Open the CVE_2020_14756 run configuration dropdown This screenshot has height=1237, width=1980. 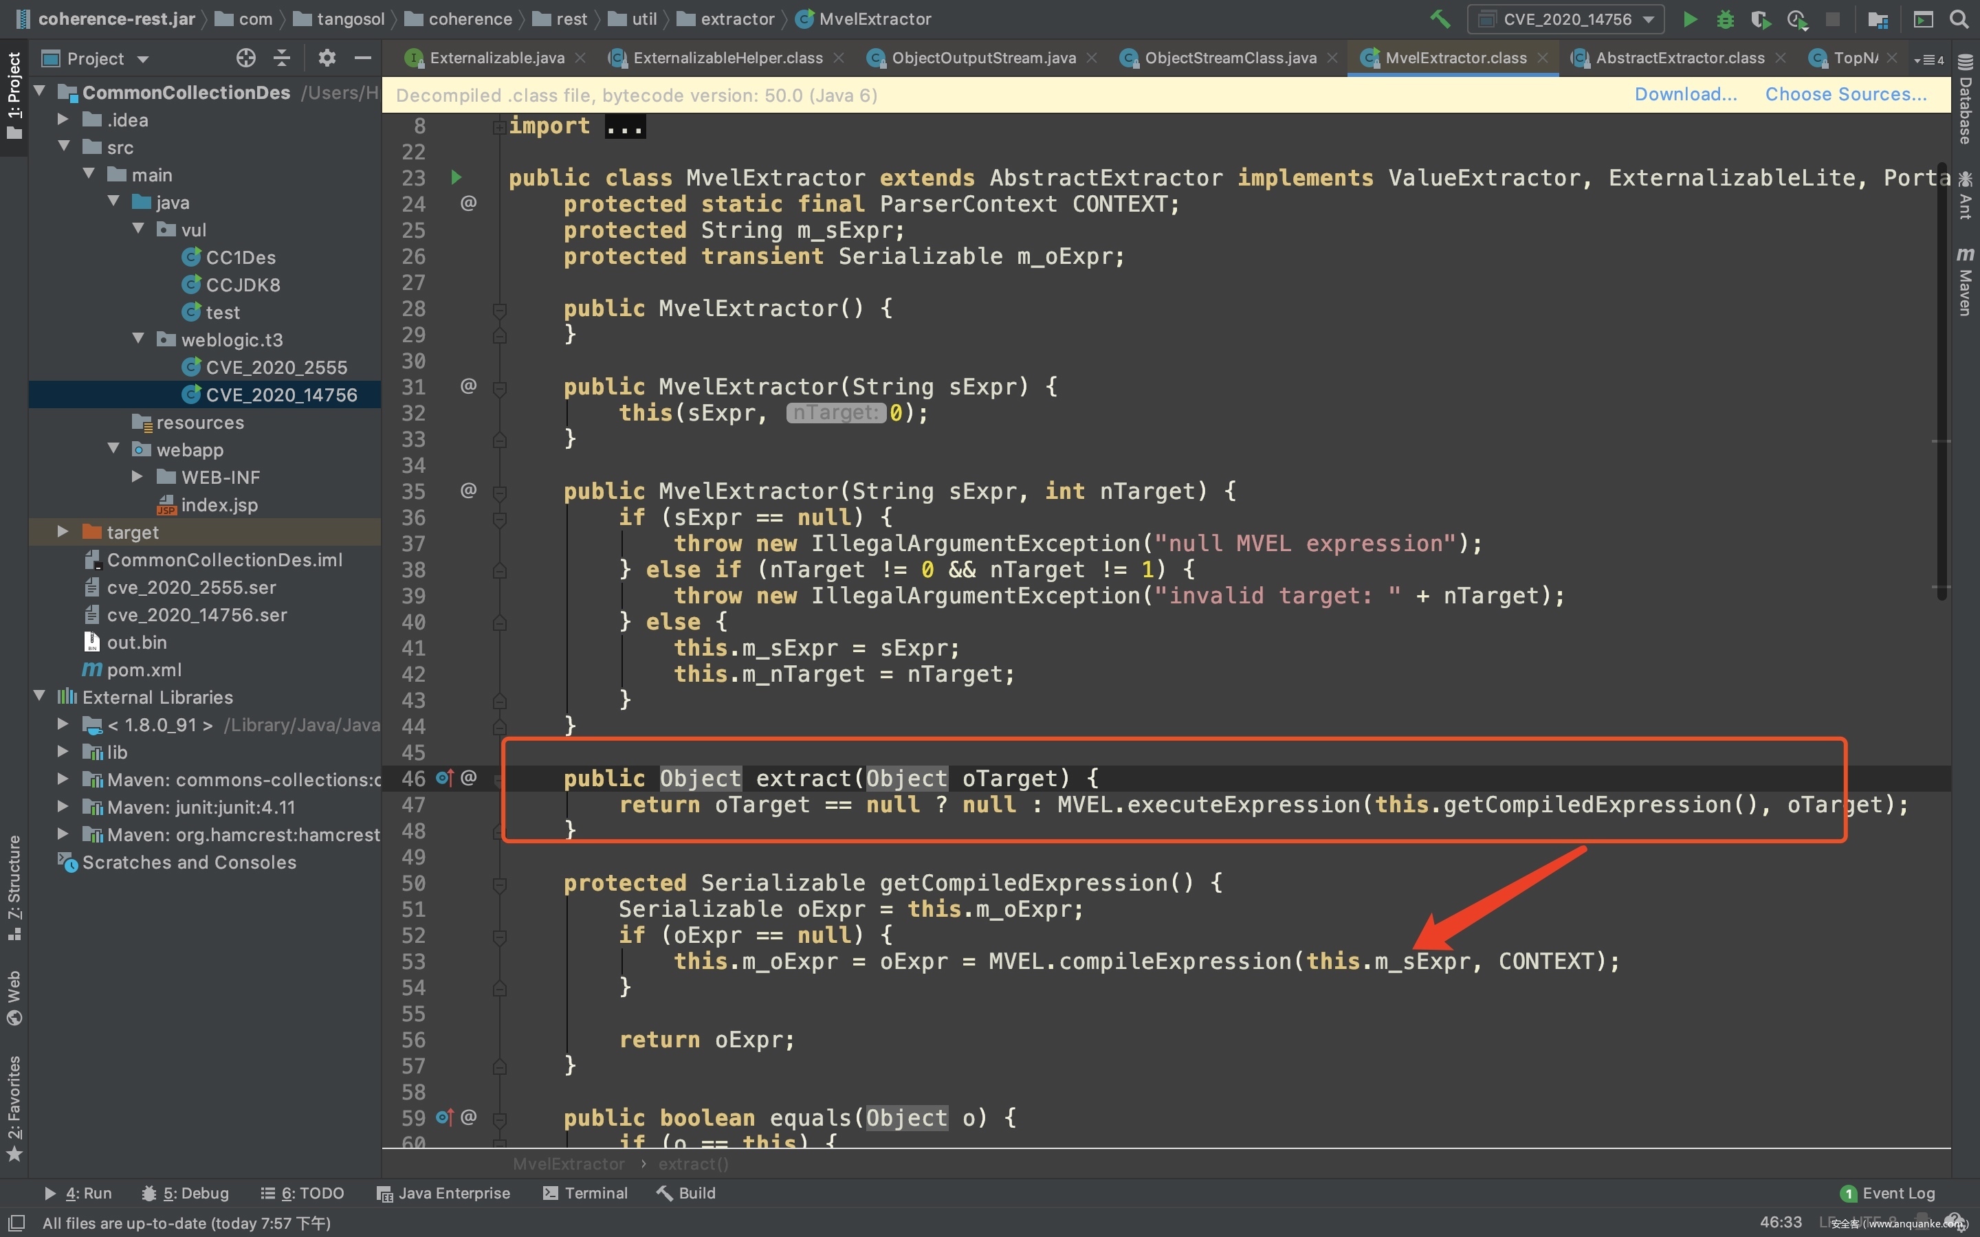[x=1565, y=19]
